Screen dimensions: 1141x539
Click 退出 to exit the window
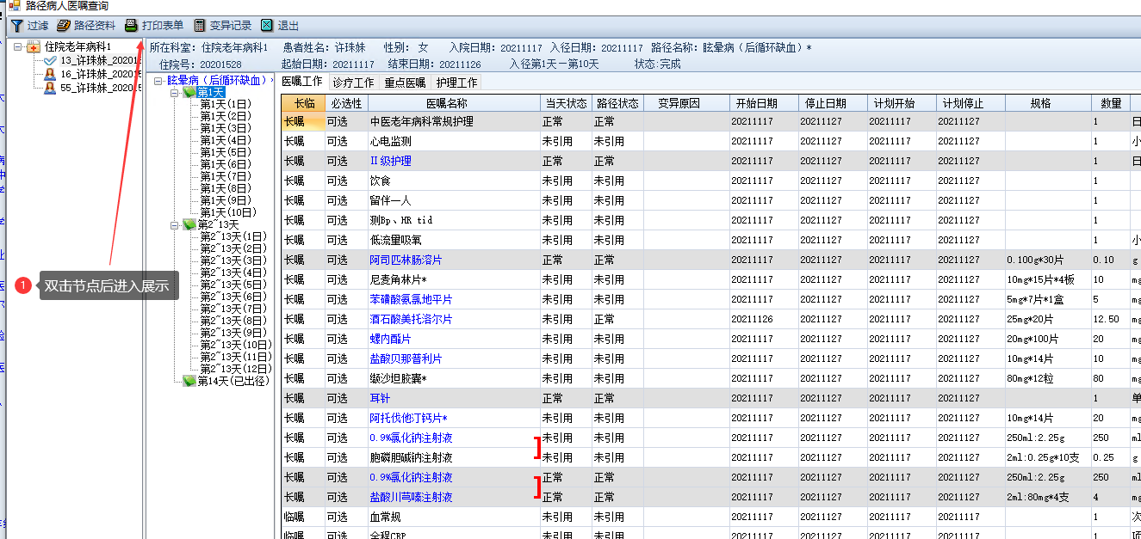[x=280, y=26]
